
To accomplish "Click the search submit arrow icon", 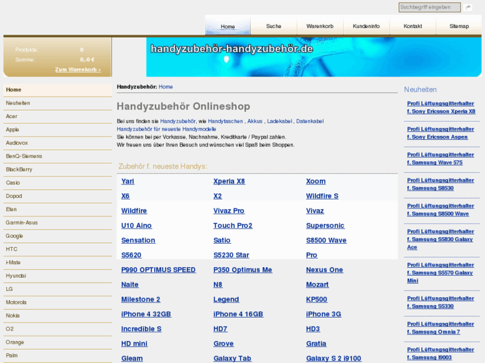I will pyautogui.click(x=468, y=7).
